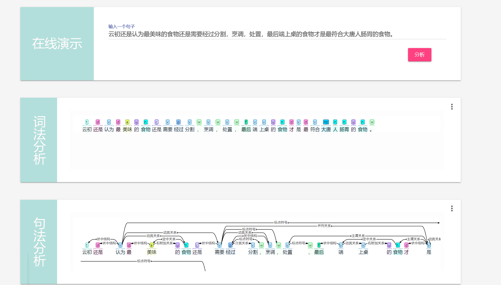Click the 'a' tag above 美味 in 词法分析
The image size is (501, 285).
pyautogui.click(x=127, y=122)
